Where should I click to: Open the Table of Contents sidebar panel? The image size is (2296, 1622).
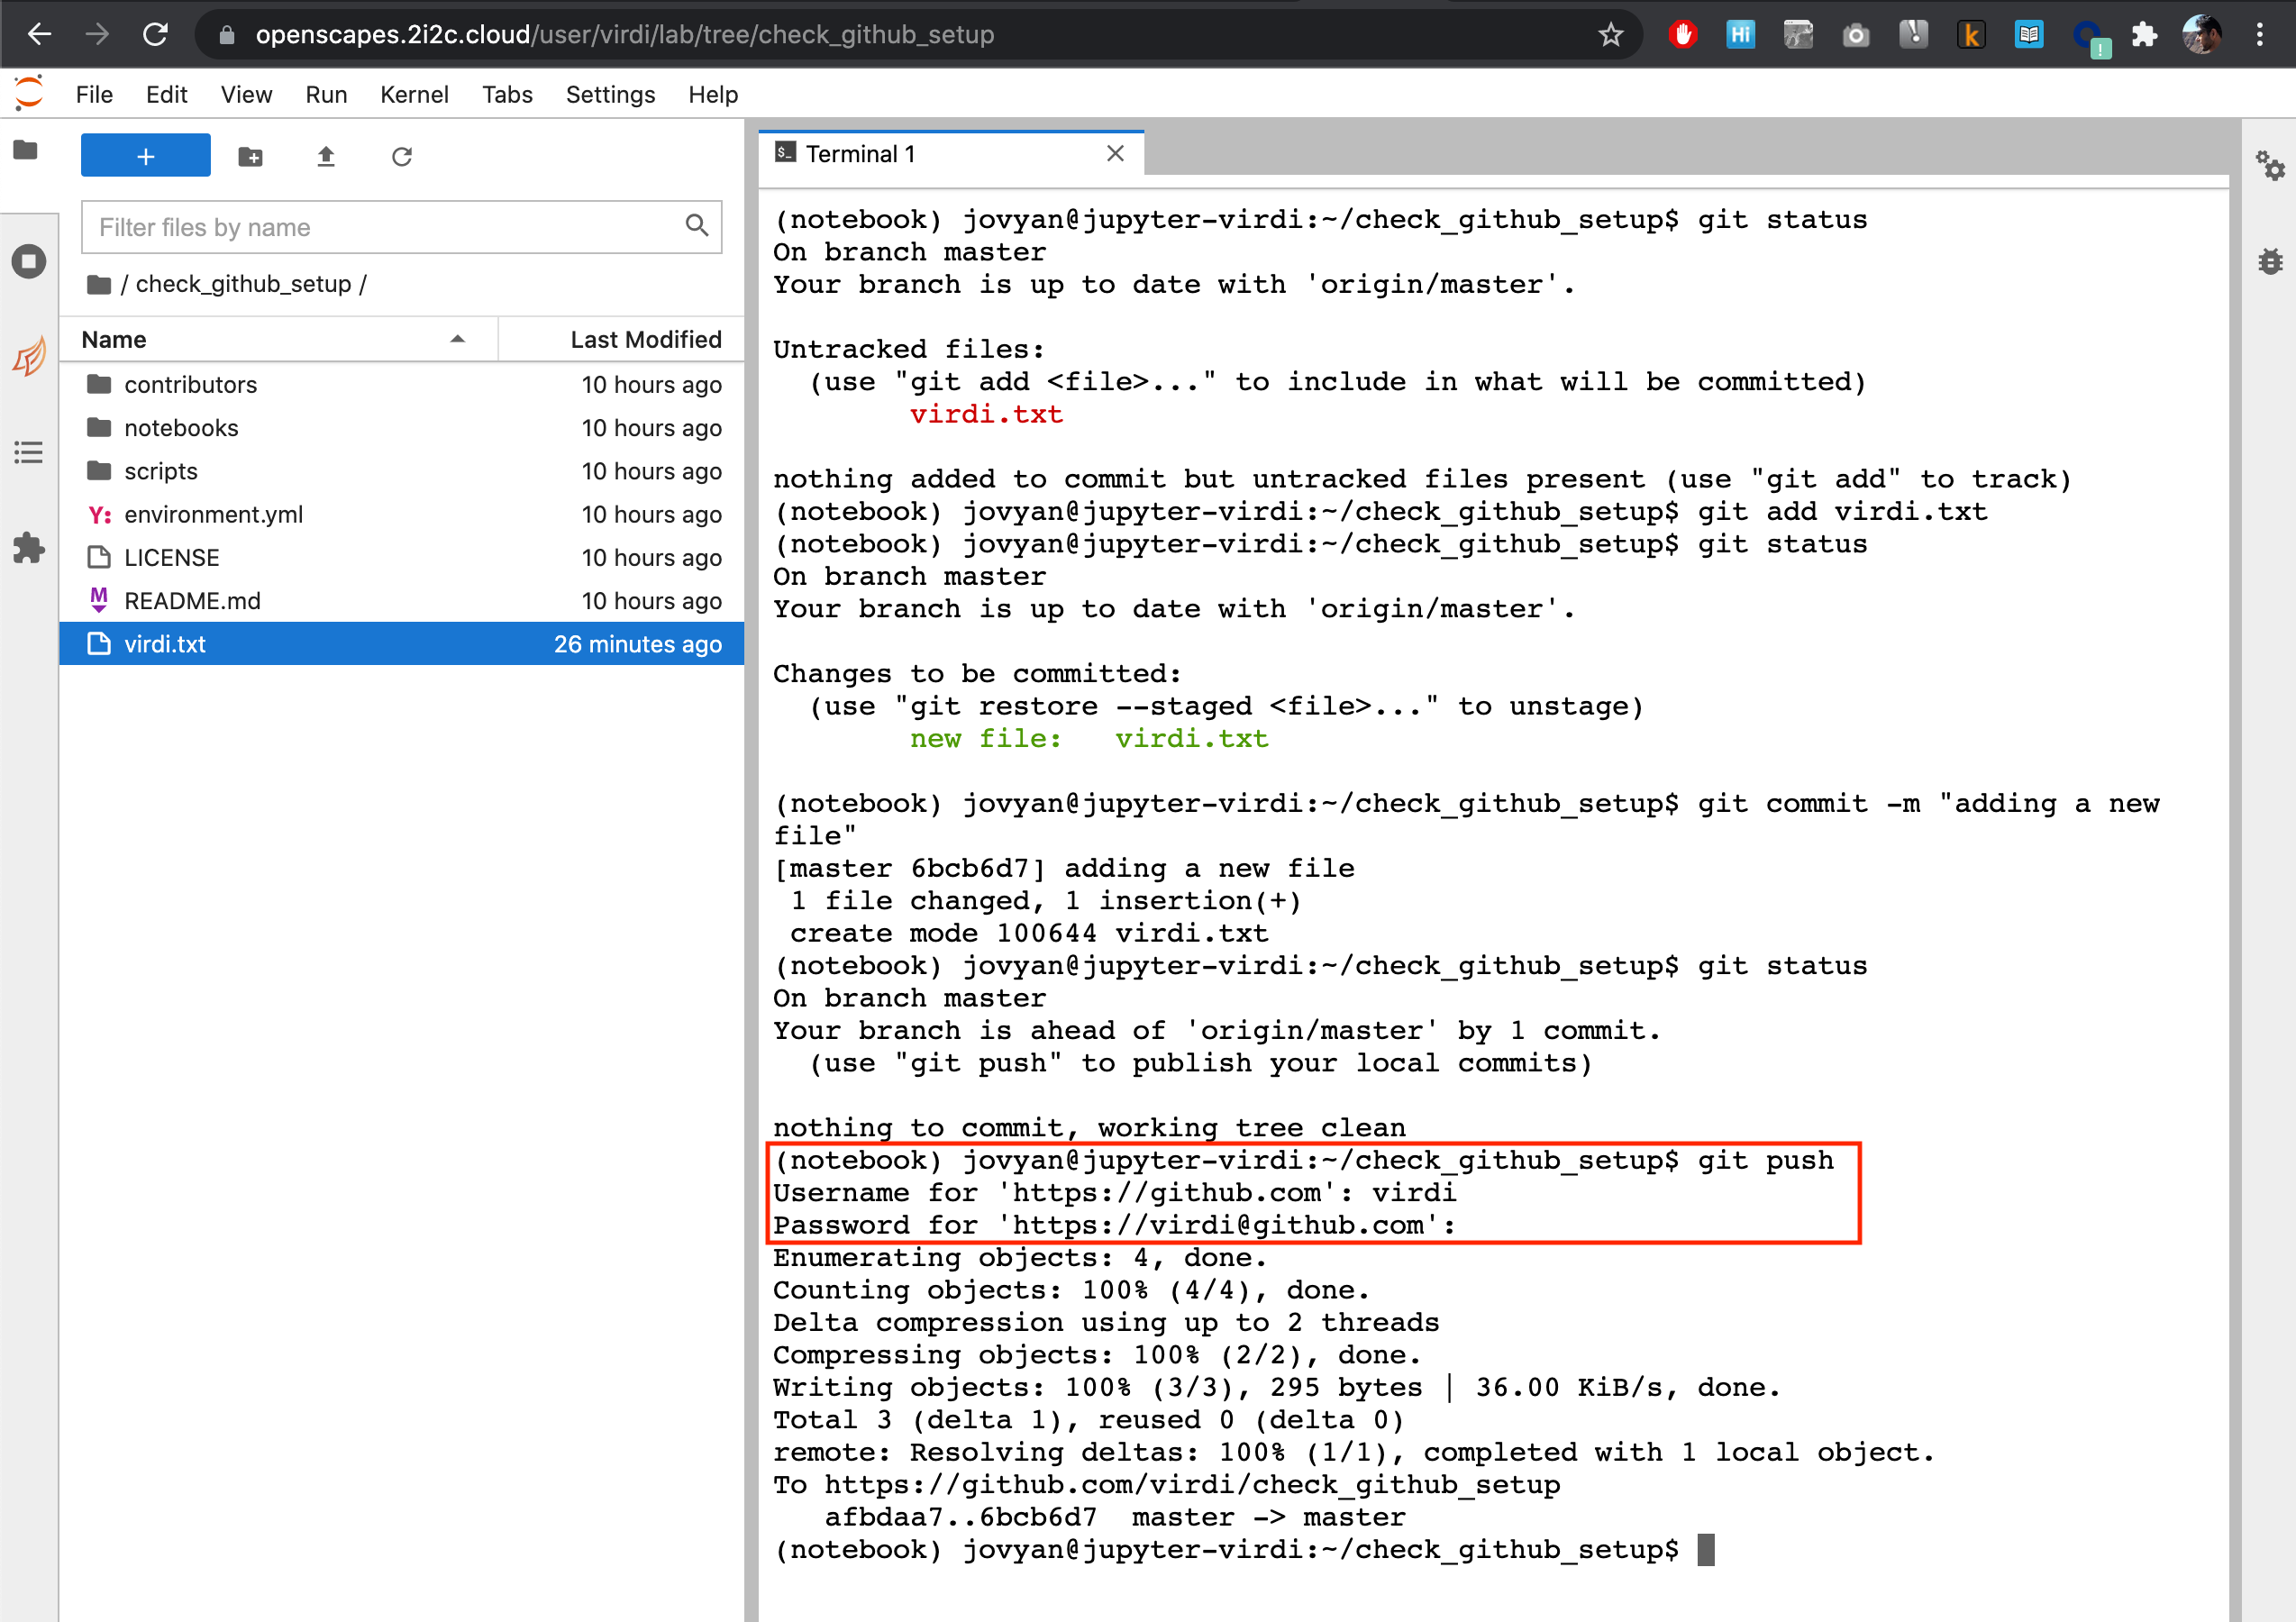[x=28, y=453]
